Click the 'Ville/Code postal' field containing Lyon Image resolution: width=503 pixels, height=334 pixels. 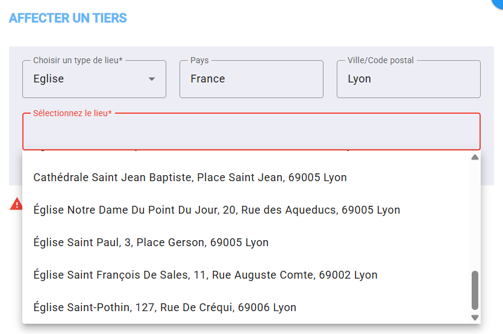pos(408,79)
